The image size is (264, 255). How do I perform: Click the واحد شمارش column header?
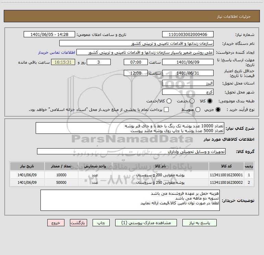[x=95, y=166]
